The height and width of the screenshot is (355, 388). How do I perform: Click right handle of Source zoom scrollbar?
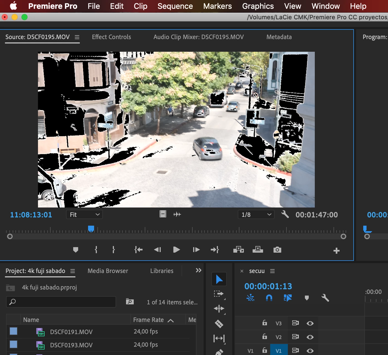343,236
